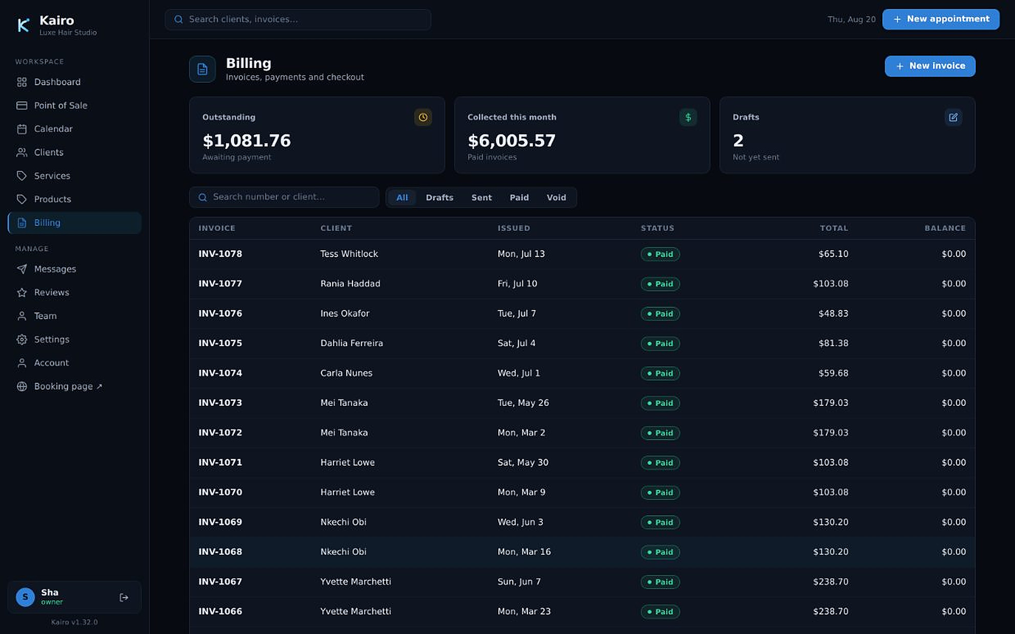Click the $59.68 total for Carla Nunes

tap(833, 373)
